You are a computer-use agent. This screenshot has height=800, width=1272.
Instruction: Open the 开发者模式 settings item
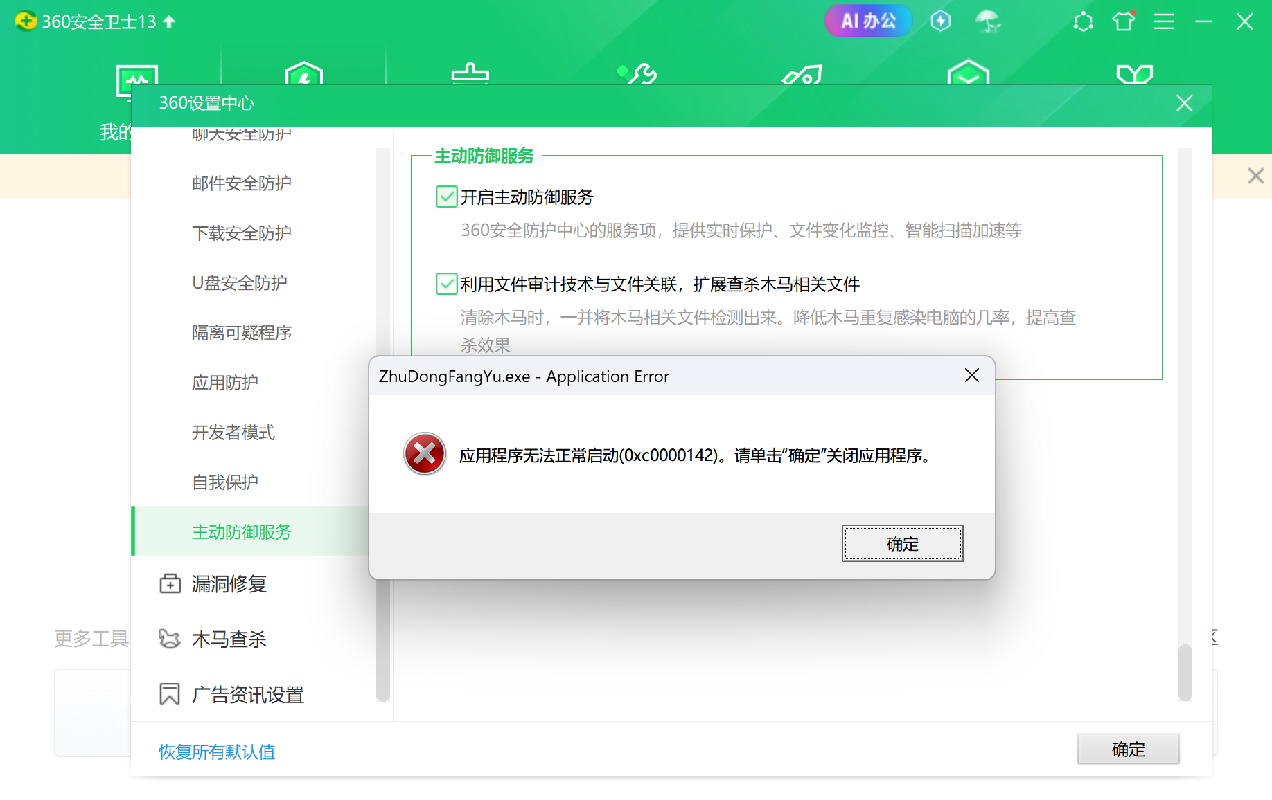233,433
